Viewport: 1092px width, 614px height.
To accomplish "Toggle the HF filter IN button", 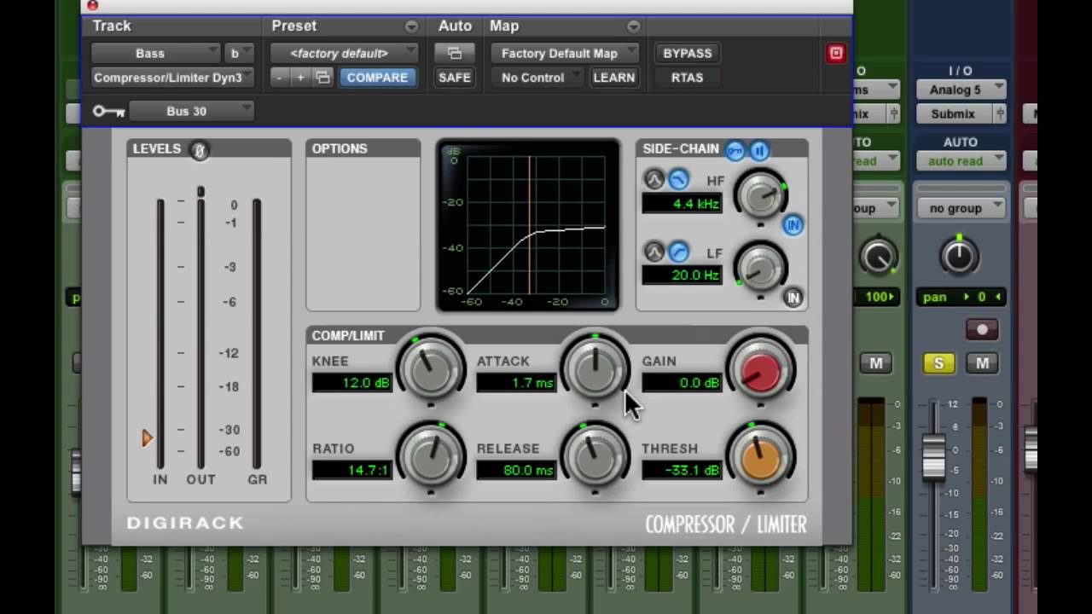I will 793,225.
